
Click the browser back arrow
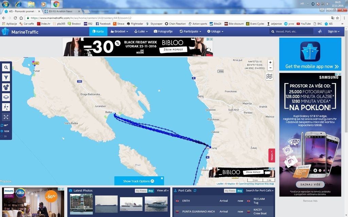pos(4,18)
